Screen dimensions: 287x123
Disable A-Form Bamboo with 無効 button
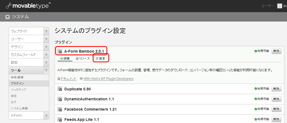(x=276, y=51)
